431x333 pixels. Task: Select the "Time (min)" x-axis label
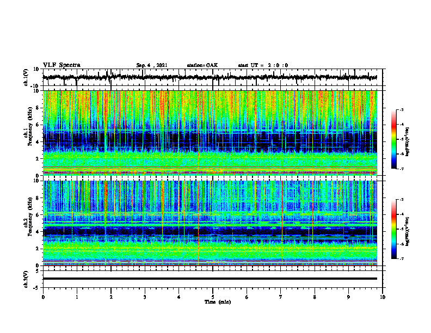[218, 302]
